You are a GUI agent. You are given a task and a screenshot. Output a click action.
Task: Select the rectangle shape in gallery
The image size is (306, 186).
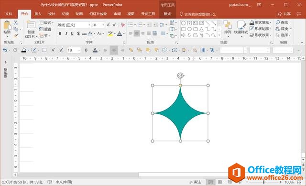pos(183,29)
